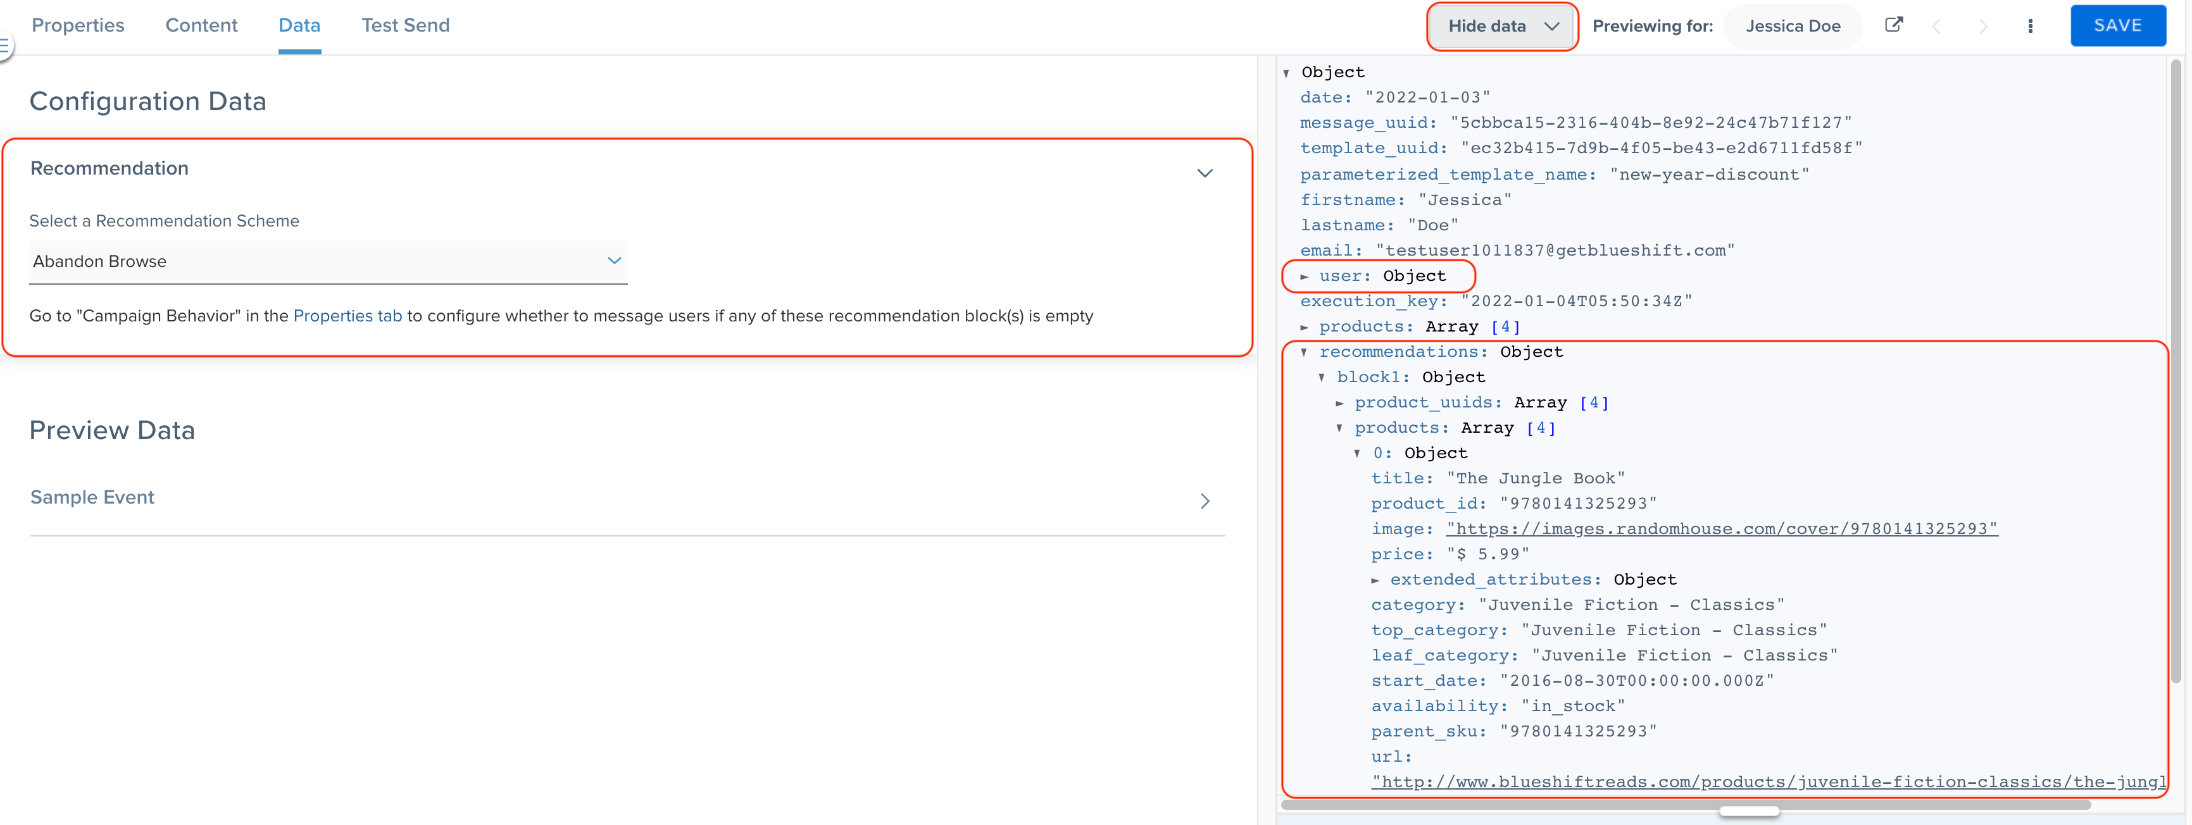This screenshot has width=2192, height=825.
Task: Click the email value testuser1011837@getblueshift.com
Action: (1555, 251)
